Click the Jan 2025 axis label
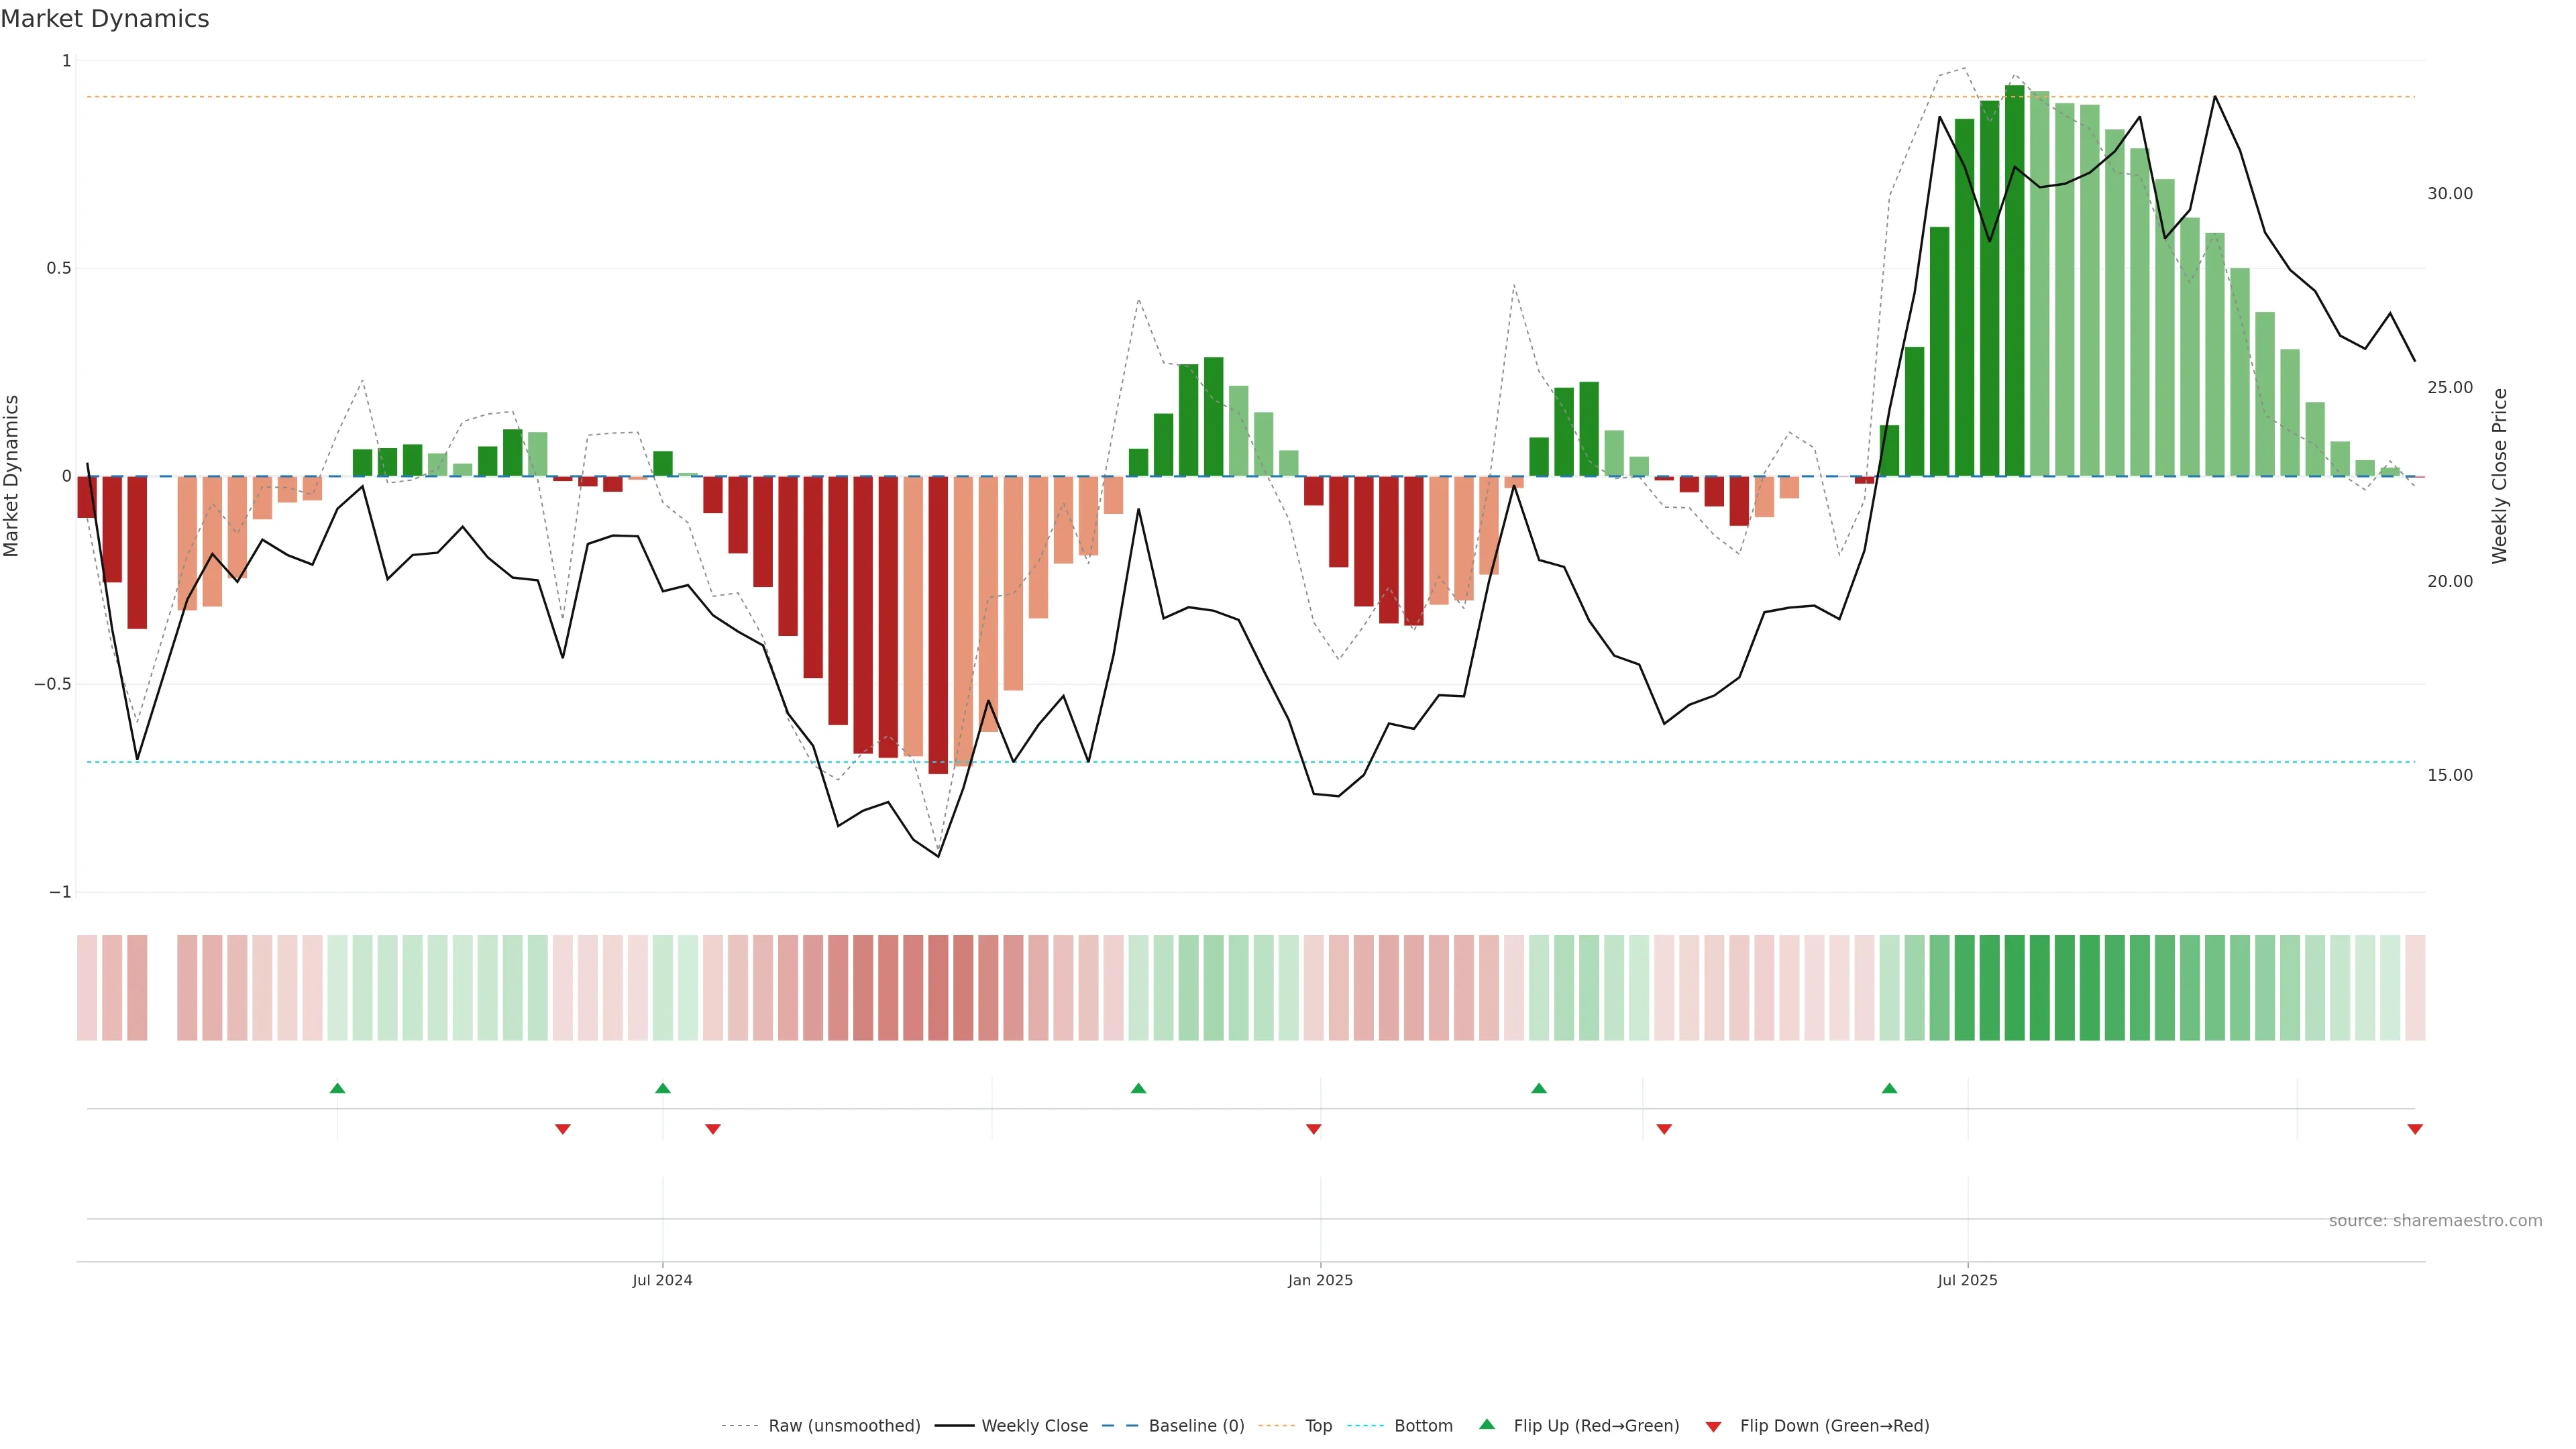The width and height of the screenshot is (2576, 1449). tap(1320, 1280)
